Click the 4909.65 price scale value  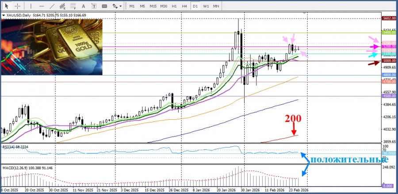[389, 67]
